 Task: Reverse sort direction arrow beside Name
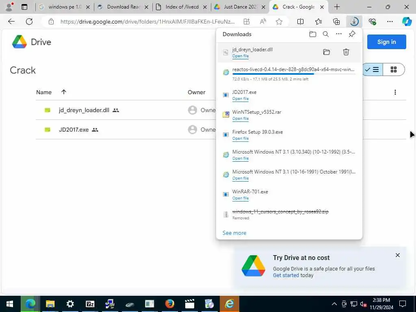tap(64, 92)
